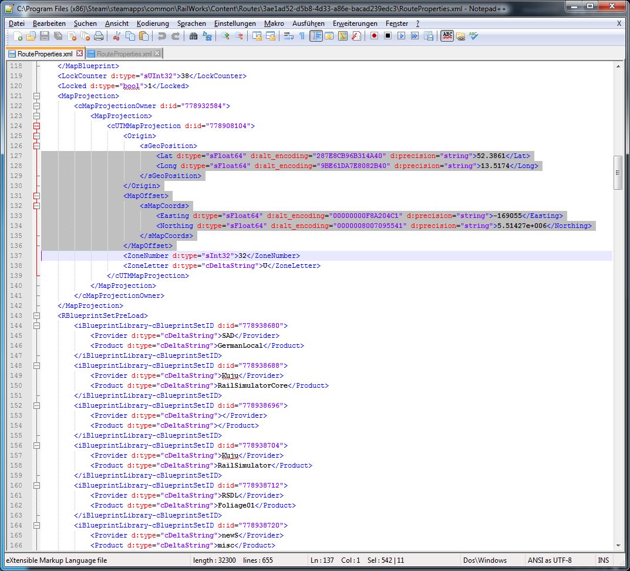The height and width of the screenshot is (571, 630).
Task: Click the Zoom in magnifier icon
Action: (225, 36)
